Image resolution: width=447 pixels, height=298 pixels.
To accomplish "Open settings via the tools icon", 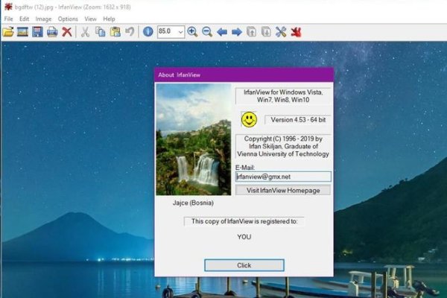I will coord(281,32).
